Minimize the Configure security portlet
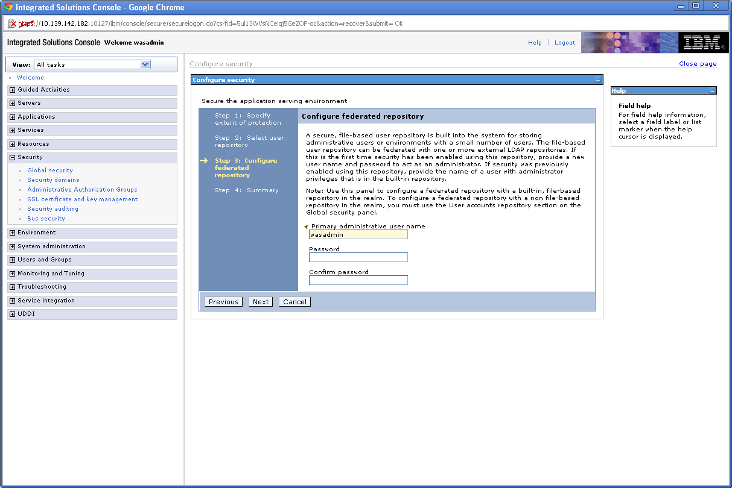The image size is (732, 488). click(597, 80)
